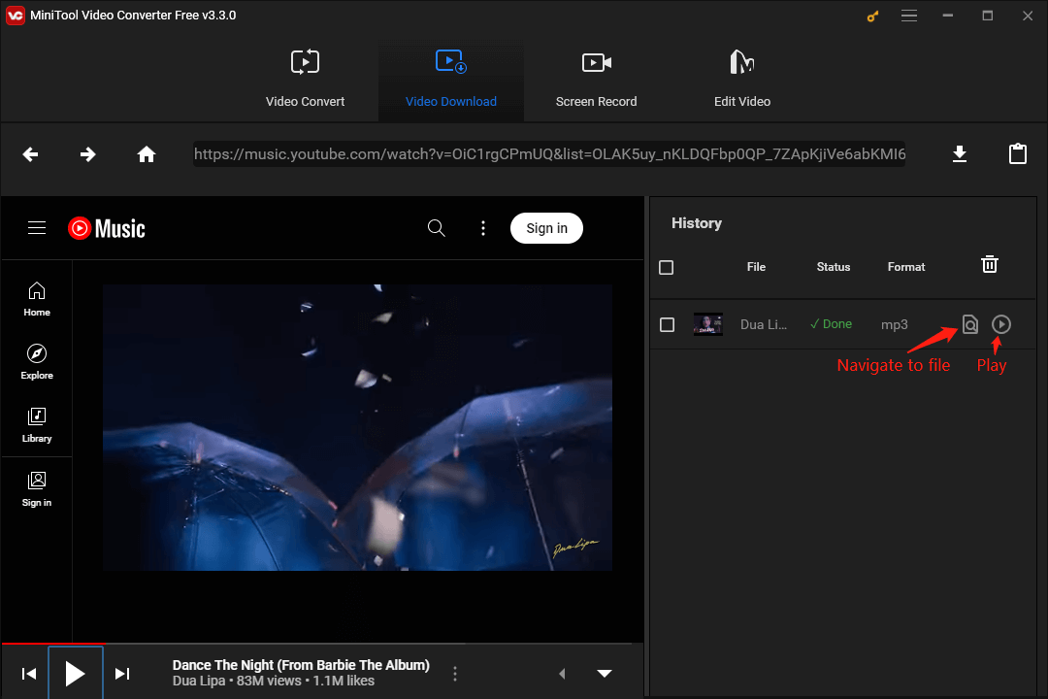Viewport: 1048px width, 699px height.
Task: Open the player bar three-dot options
Action: [455, 674]
